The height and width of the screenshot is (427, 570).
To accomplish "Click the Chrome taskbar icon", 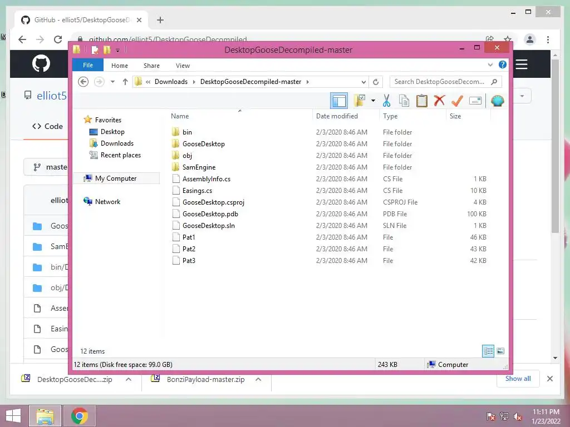I will [80, 416].
